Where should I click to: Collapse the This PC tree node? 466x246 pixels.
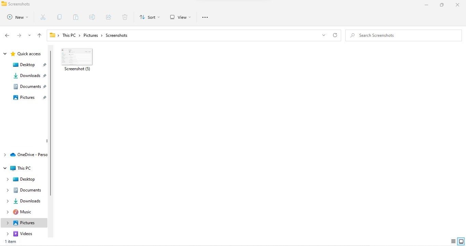pos(5,168)
